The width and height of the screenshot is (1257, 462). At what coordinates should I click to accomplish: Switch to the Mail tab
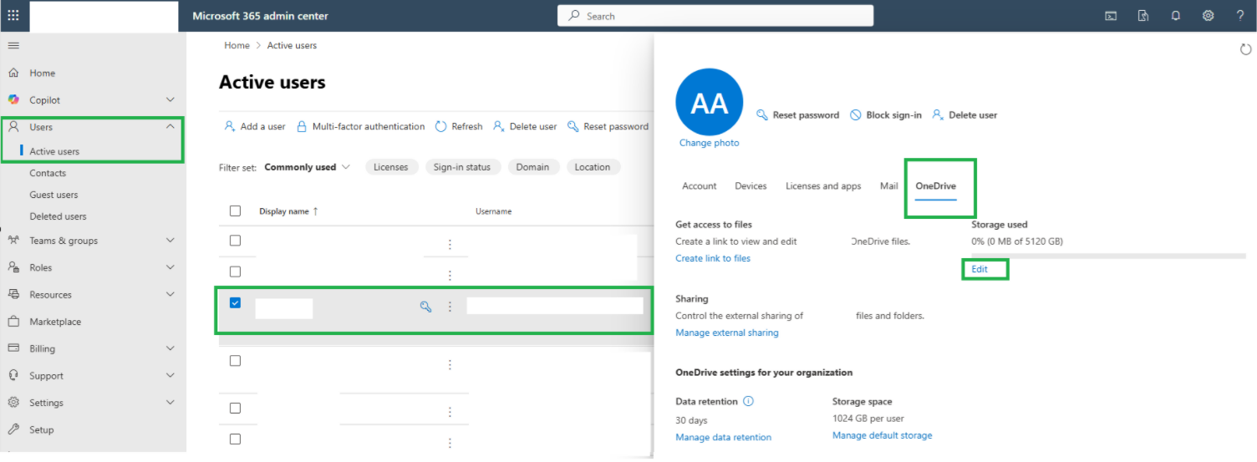pos(888,186)
